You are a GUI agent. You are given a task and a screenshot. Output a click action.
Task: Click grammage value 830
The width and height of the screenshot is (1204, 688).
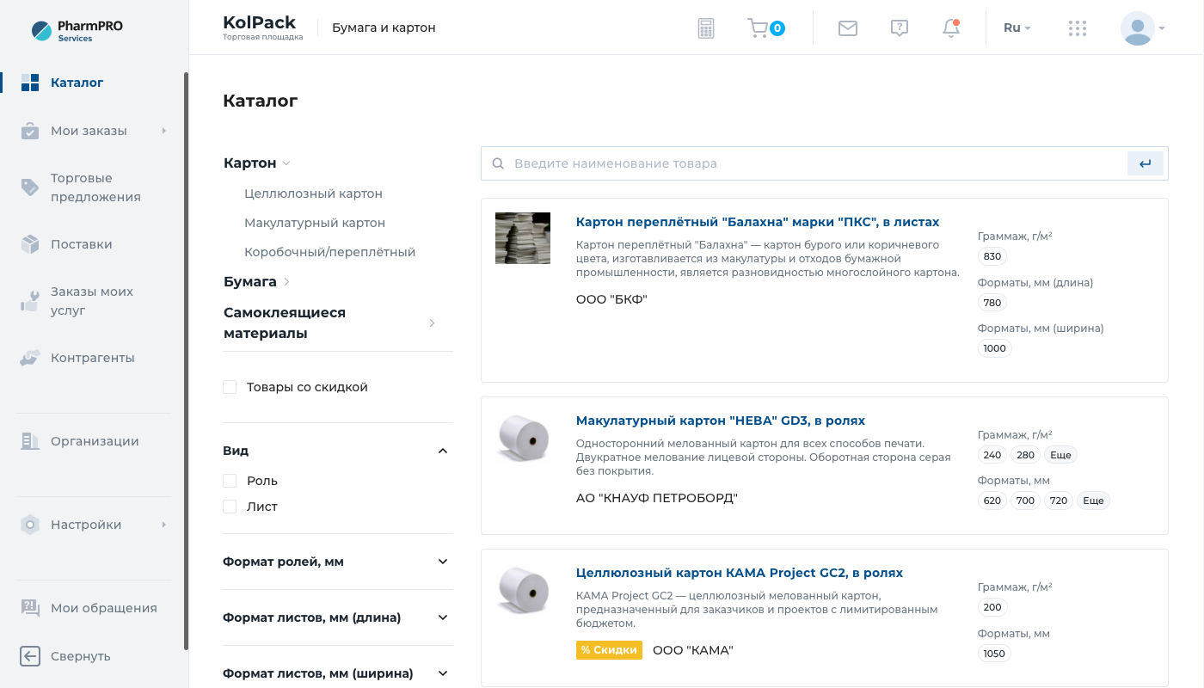pyautogui.click(x=992, y=256)
